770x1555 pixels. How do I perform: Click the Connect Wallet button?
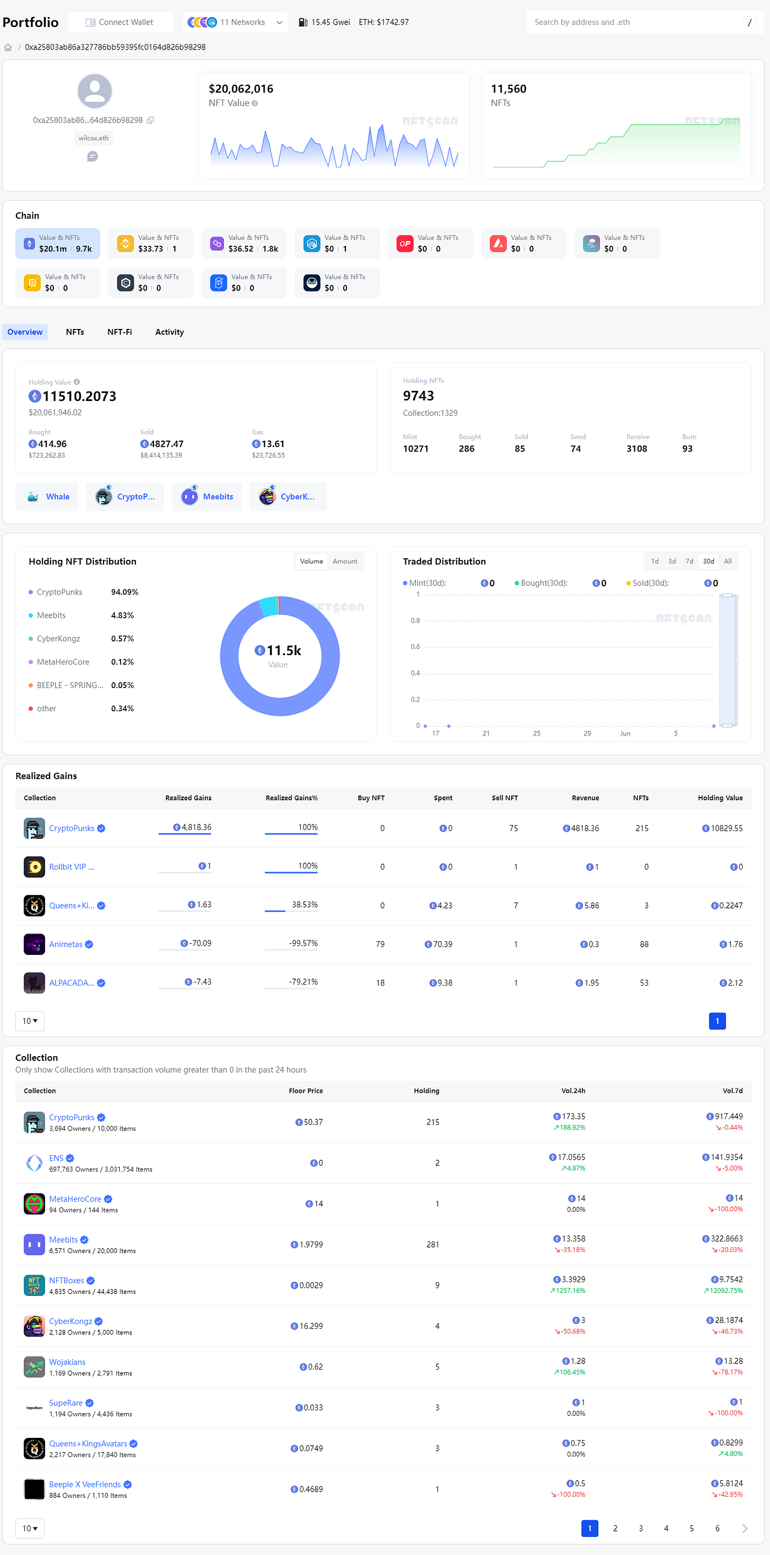(120, 23)
